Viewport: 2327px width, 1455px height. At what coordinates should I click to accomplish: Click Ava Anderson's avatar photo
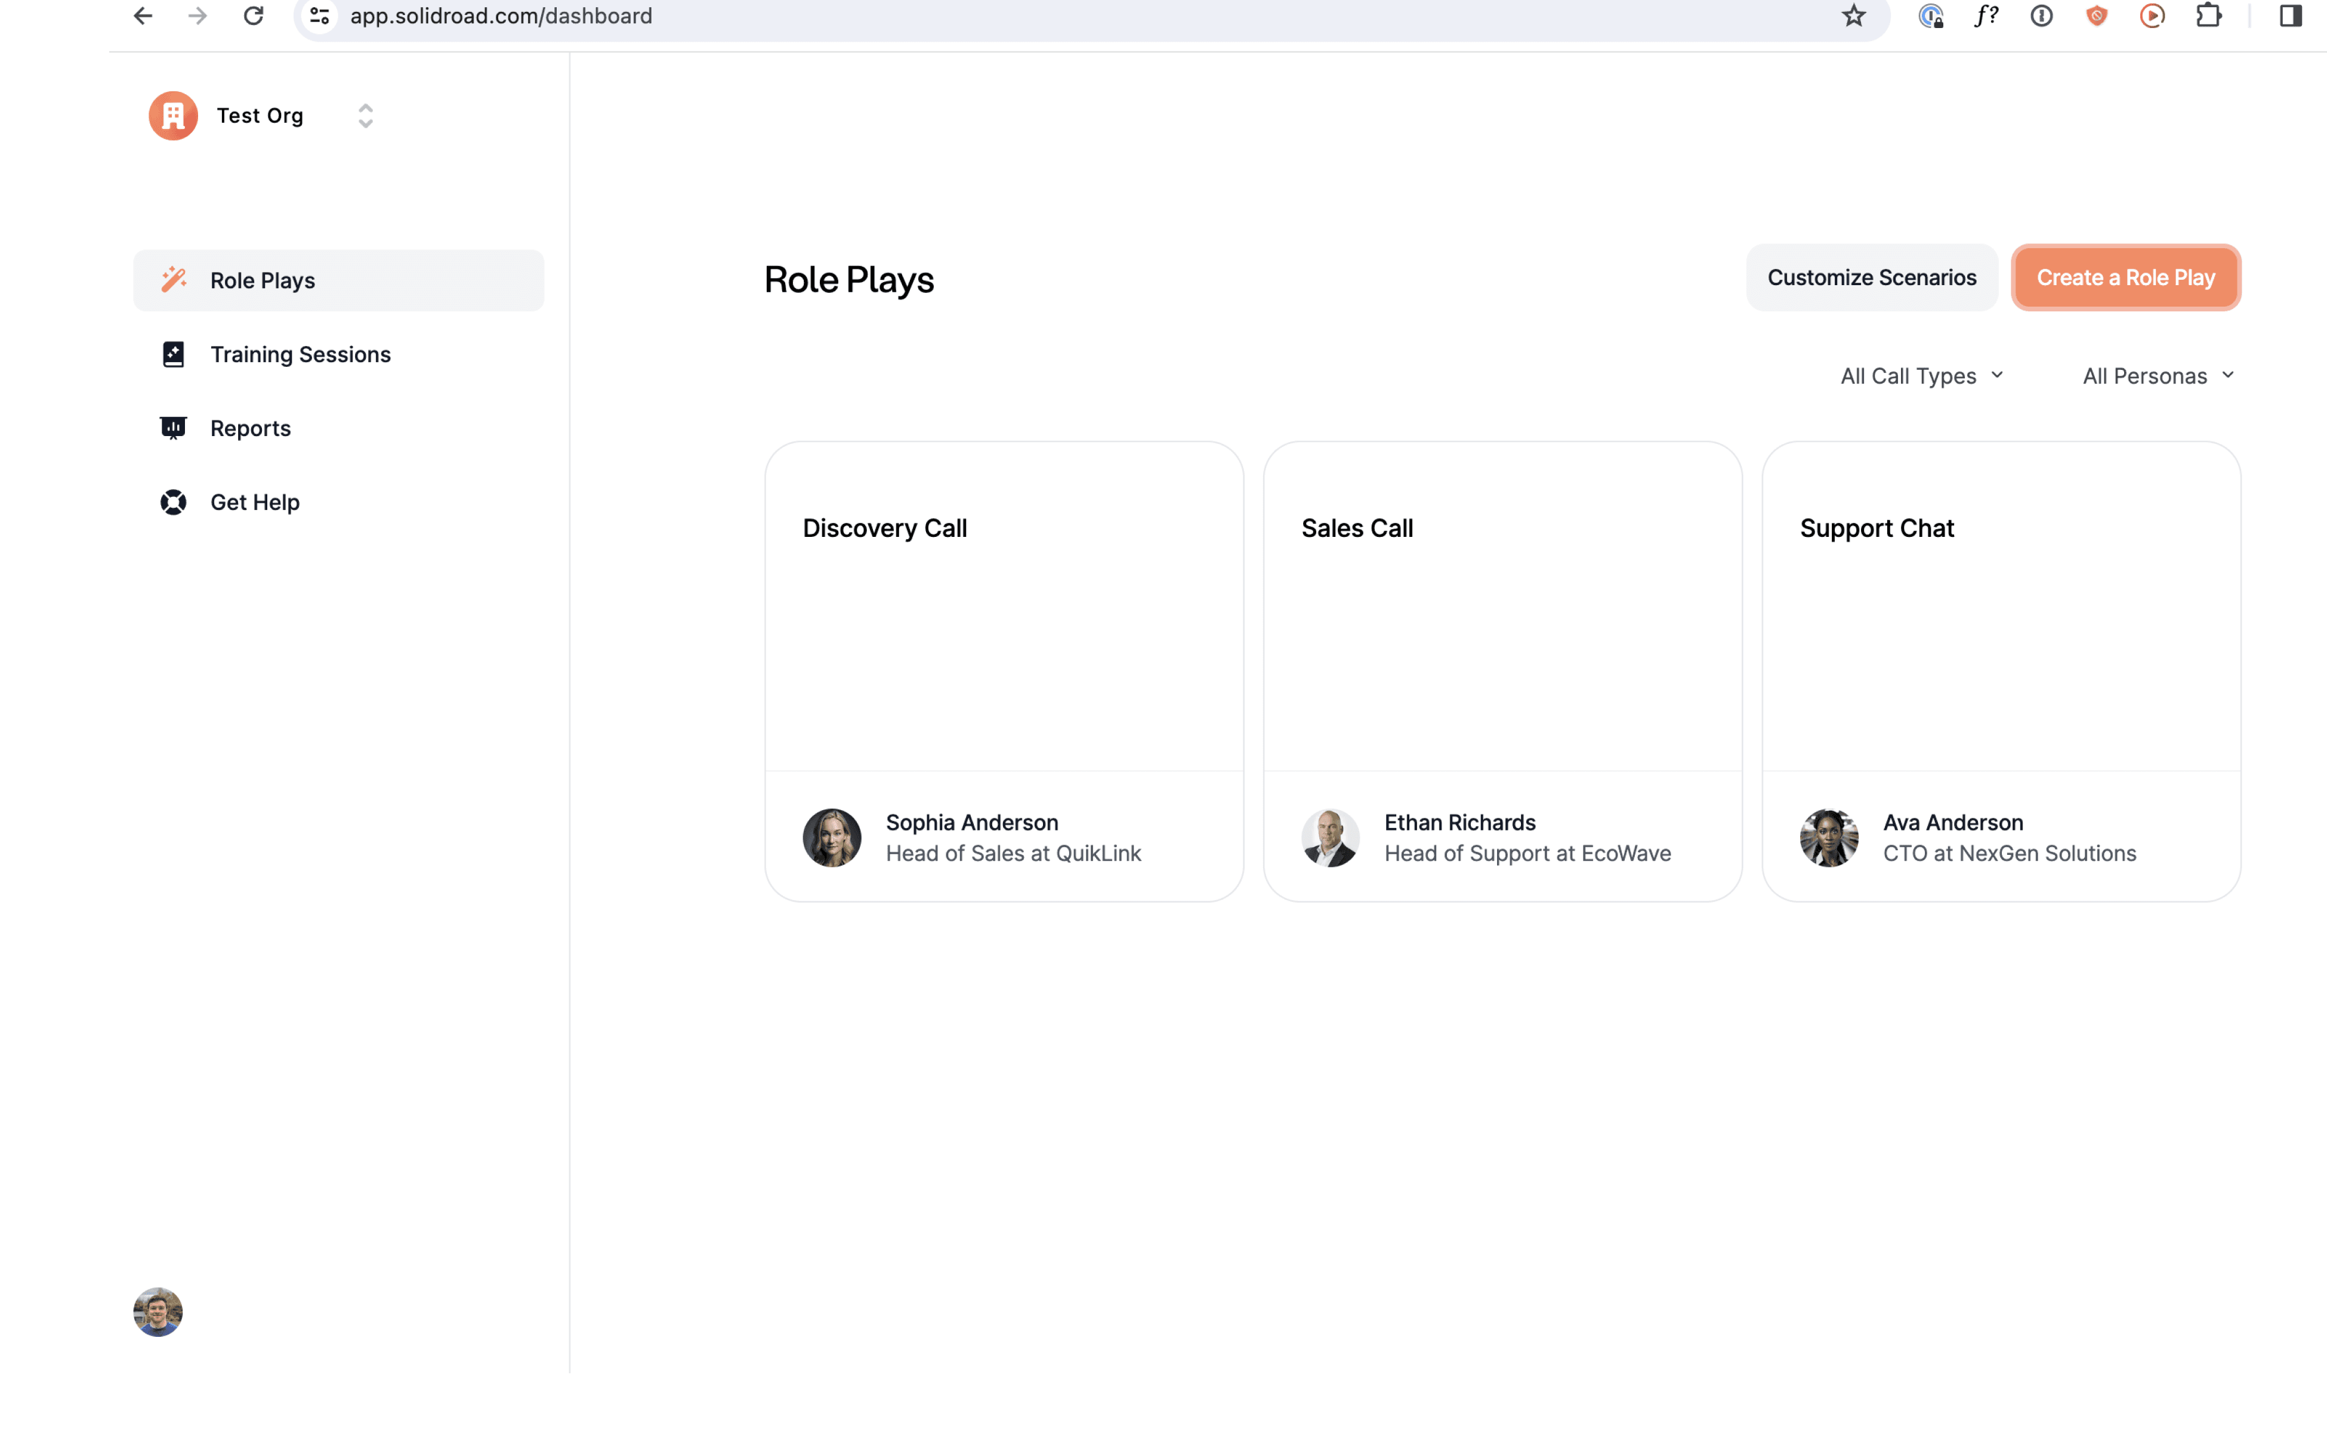pyautogui.click(x=1829, y=837)
